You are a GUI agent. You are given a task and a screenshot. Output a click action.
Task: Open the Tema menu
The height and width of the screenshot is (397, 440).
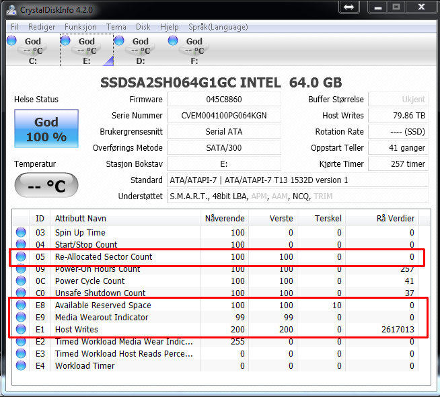116,27
